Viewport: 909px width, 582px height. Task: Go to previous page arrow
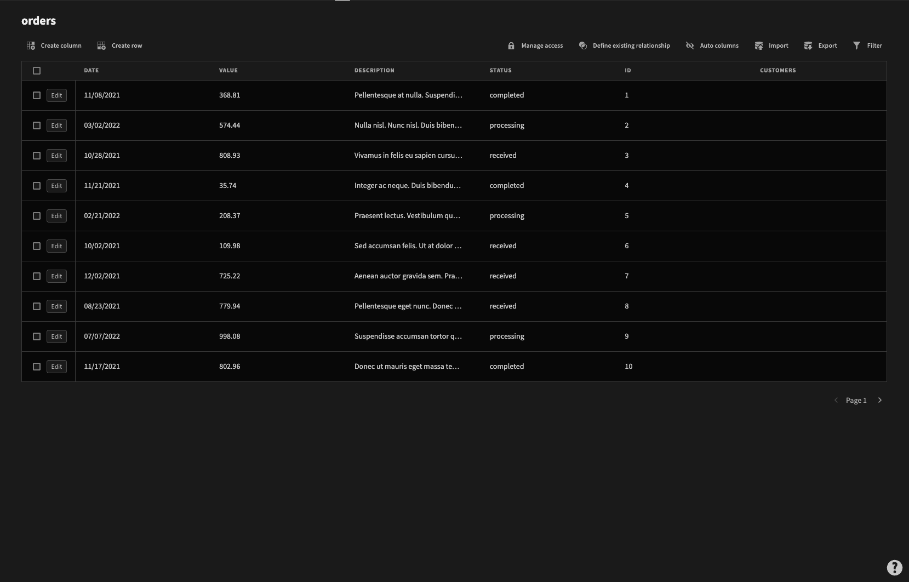(x=836, y=400)
